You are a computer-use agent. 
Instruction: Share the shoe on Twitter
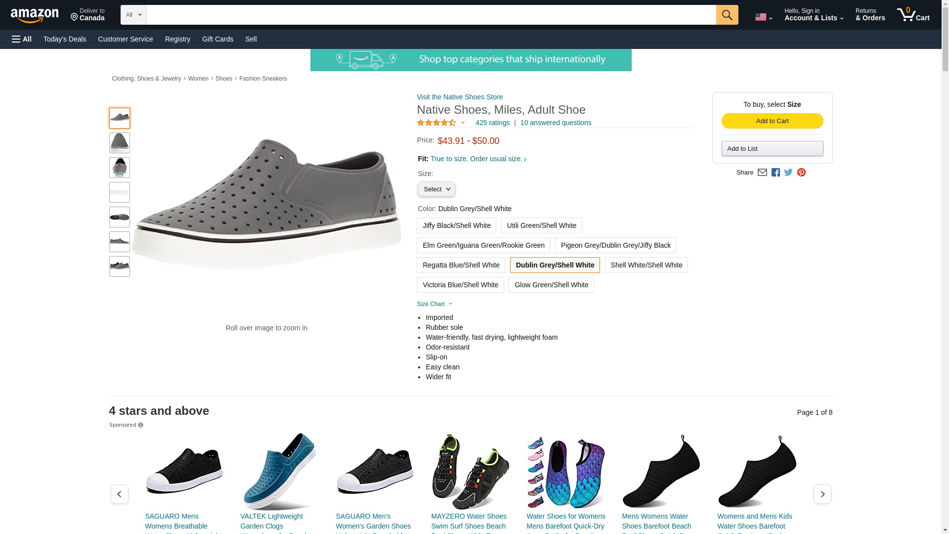click(x=788, y=173)
